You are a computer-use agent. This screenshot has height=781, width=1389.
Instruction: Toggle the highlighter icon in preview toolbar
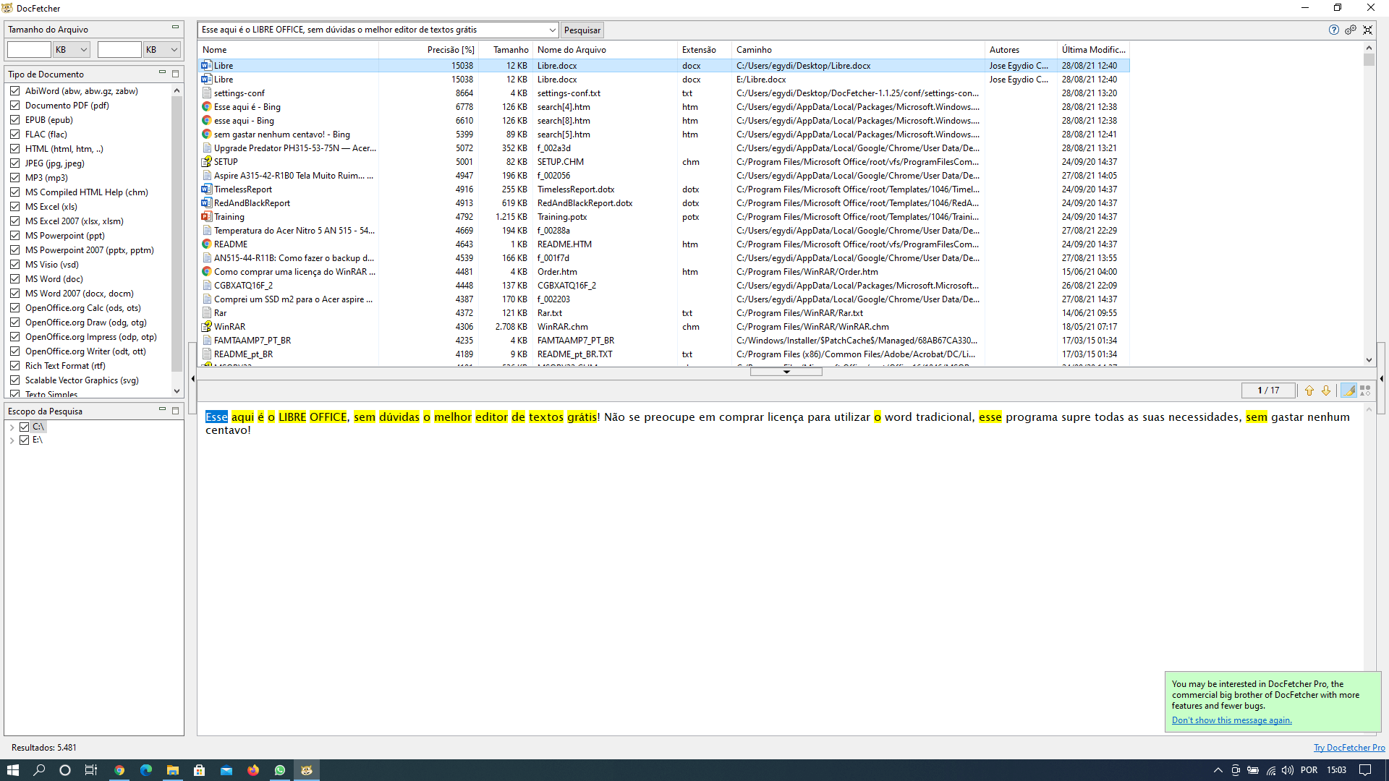coord(1348,390)
